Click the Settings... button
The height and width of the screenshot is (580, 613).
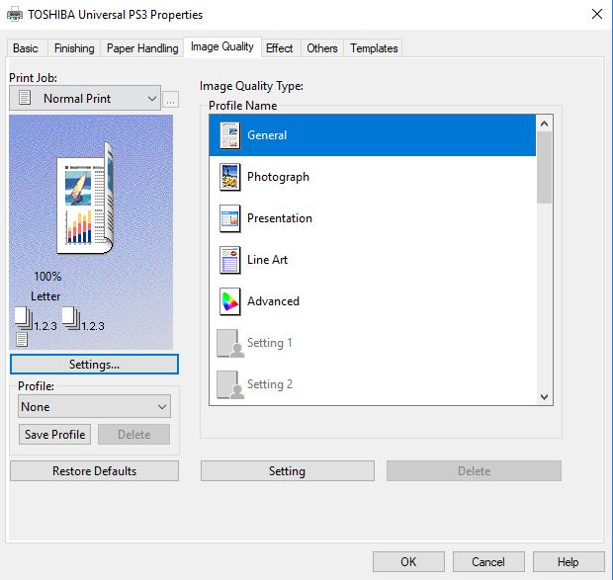click(94, 365)
